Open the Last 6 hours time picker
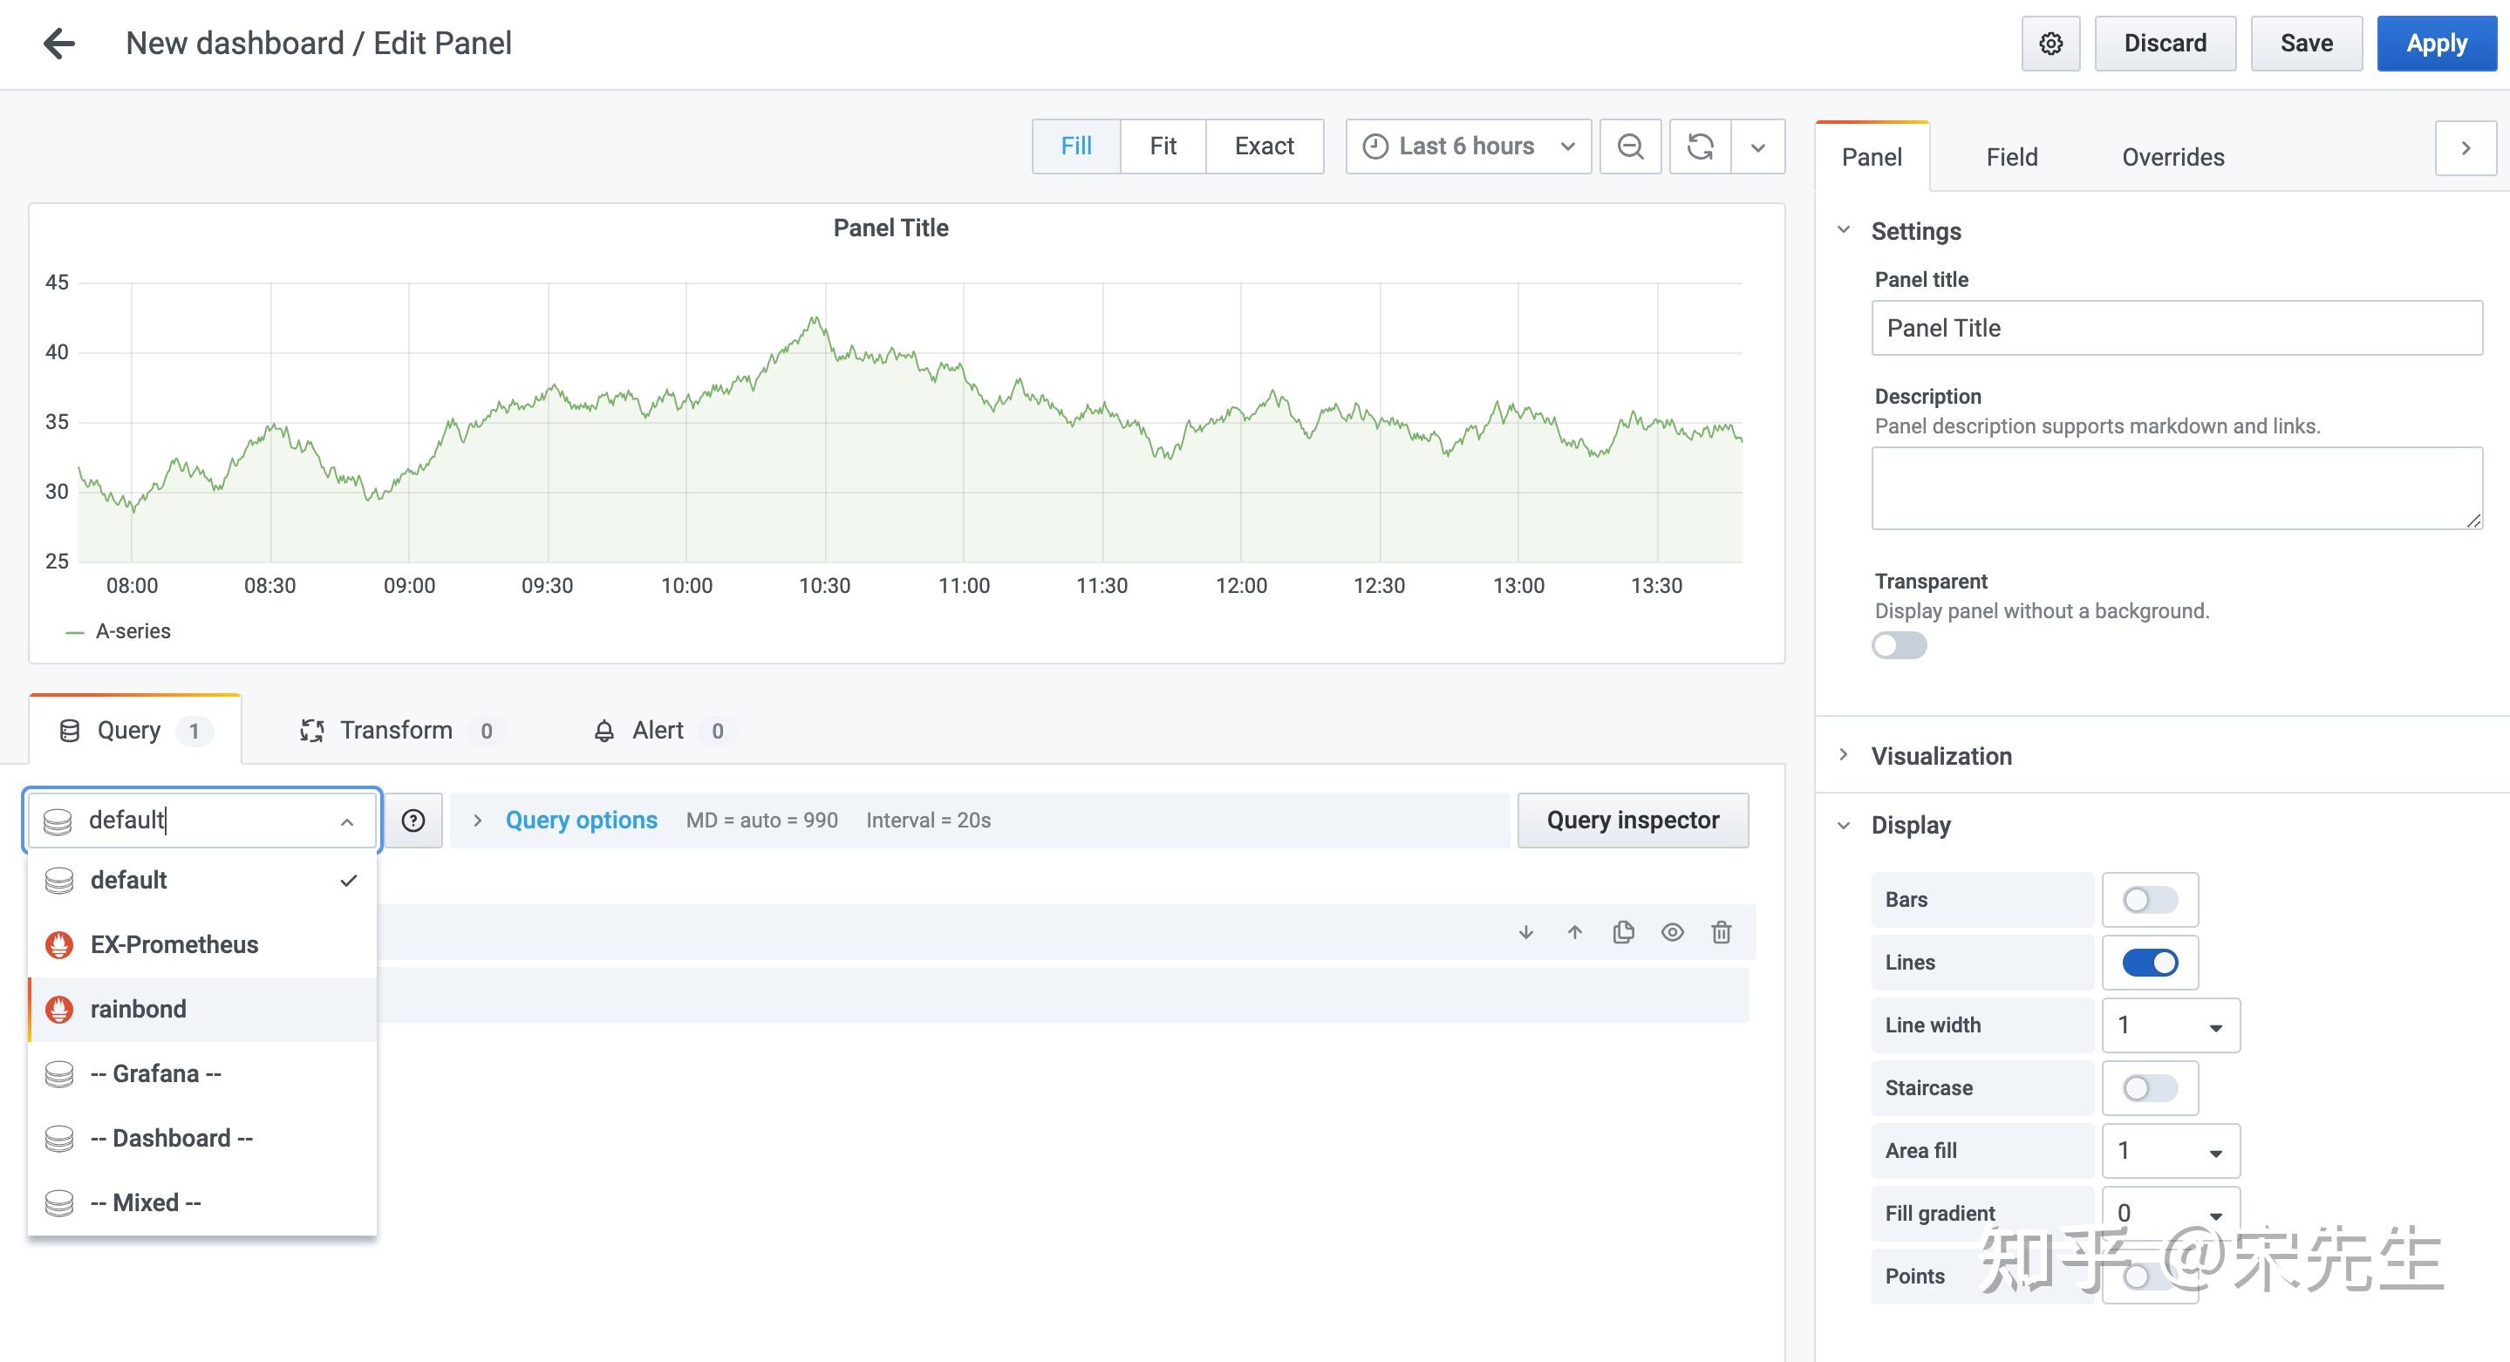This screenshot has width=2510, height=1362. click(1465, 146)
